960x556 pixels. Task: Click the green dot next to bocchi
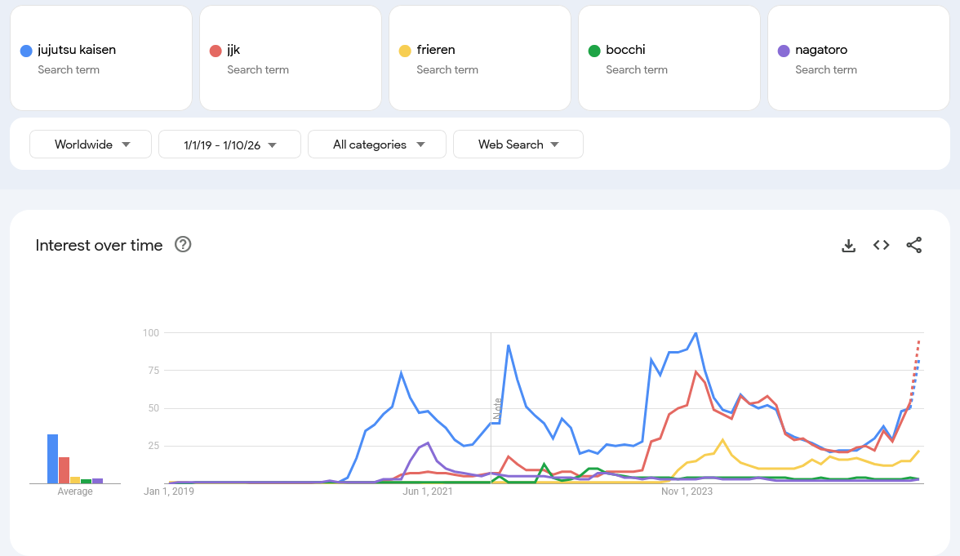click(594, 51)
